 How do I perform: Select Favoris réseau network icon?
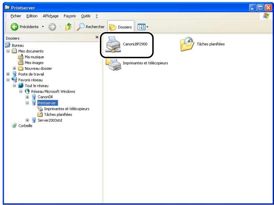[14, 79]
